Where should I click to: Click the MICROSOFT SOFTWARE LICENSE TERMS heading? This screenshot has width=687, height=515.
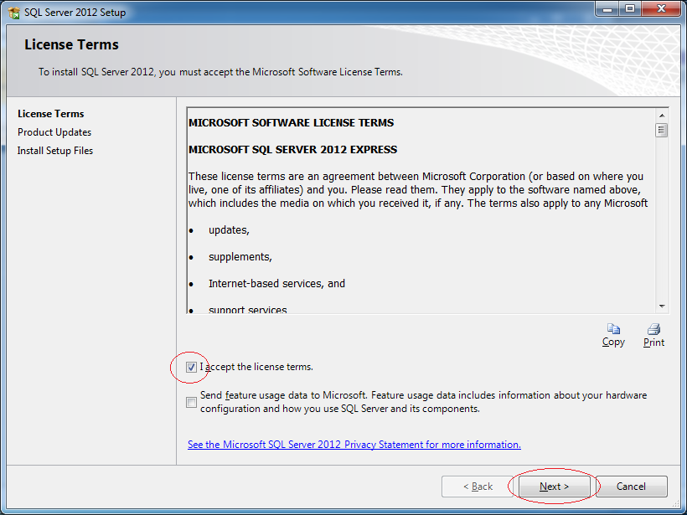tap(291, 122)
